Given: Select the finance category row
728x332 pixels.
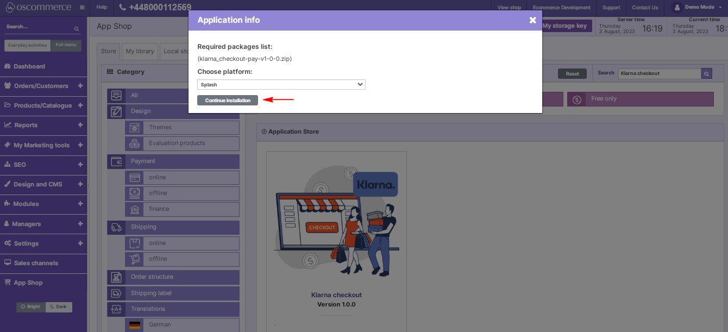Looking at the screenshot, I should point(182,209).
